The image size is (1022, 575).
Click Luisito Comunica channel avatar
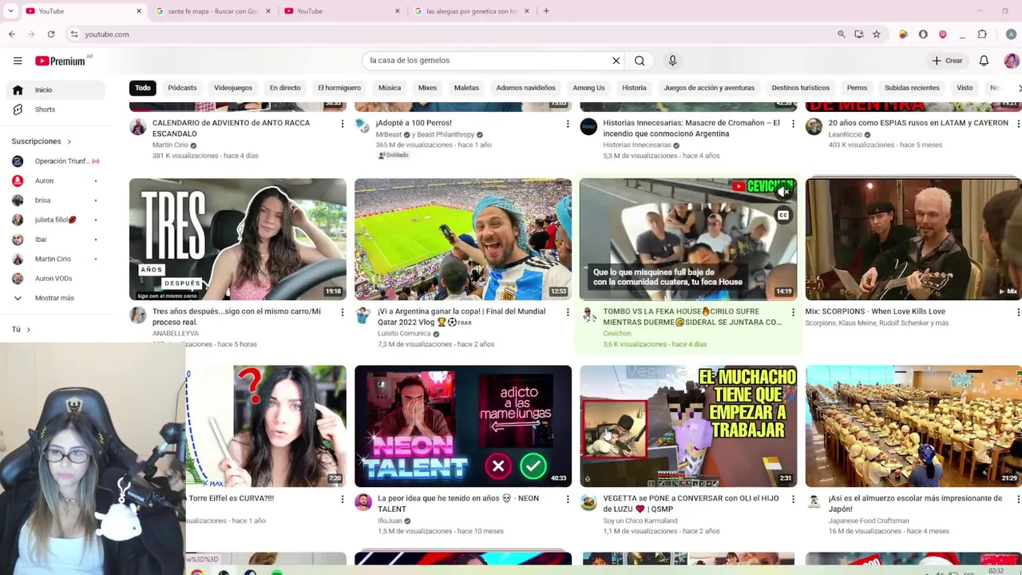[x=363, y=315]
